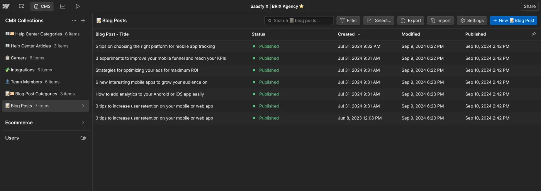Image resolution: width=541 pixels, height=191 pixels.
Task: Click the Select... button
Action: click(x=379, y=20)
